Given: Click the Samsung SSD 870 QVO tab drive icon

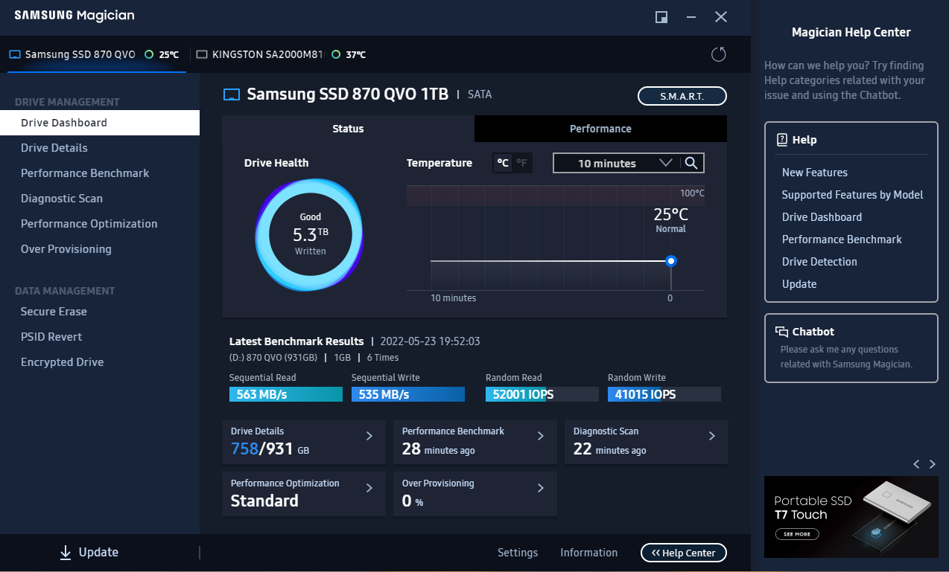Looking at the screenshot, I should (15, 54).
